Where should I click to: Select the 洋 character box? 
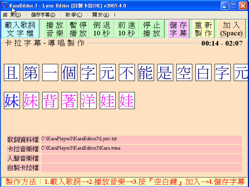pos(88,101)
